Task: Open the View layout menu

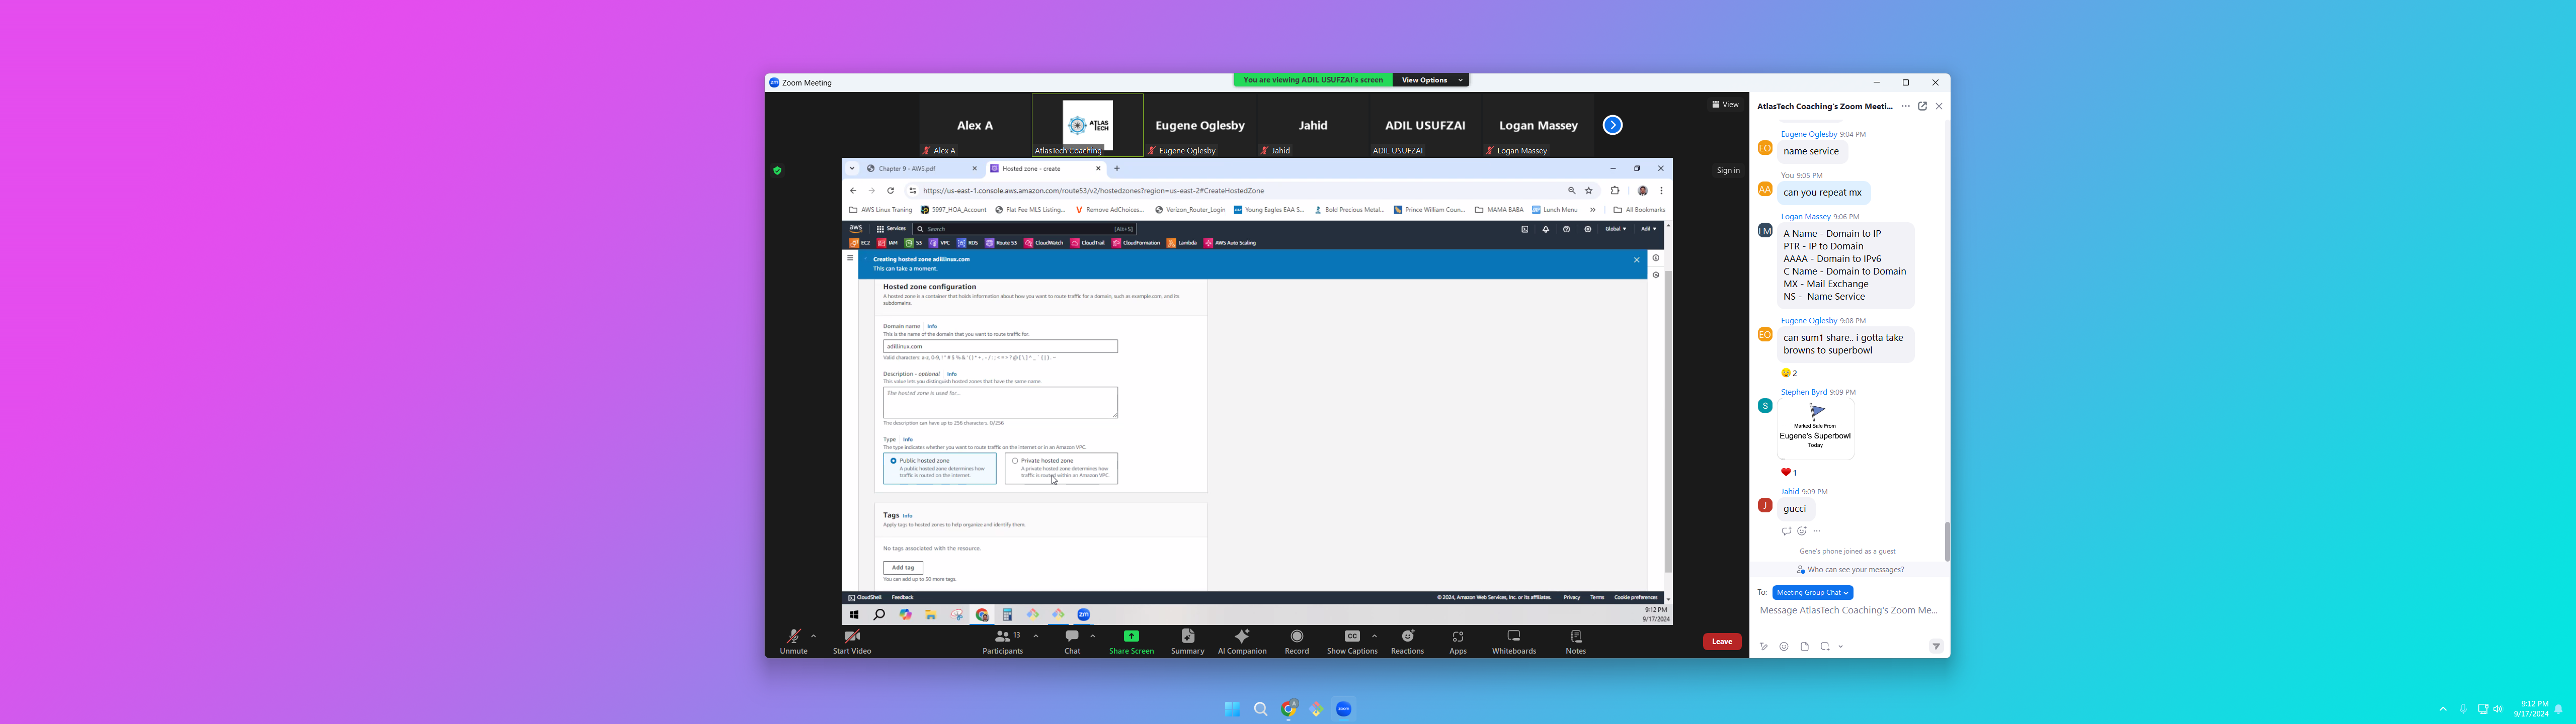Action: (1725, 104)
